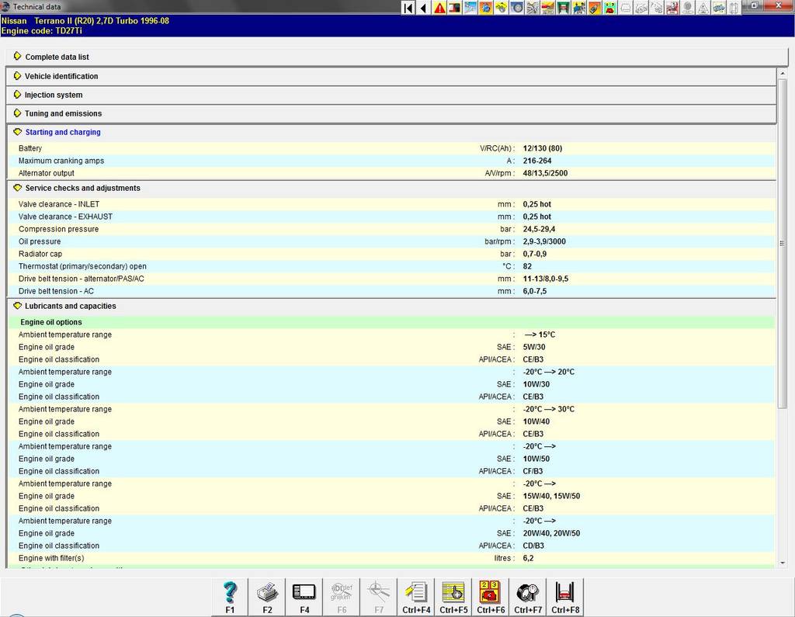The width and height of the screenshot is (795, 617).
Task: Click the Nissan Terrano II vehicle title
Action: point(85,21)
